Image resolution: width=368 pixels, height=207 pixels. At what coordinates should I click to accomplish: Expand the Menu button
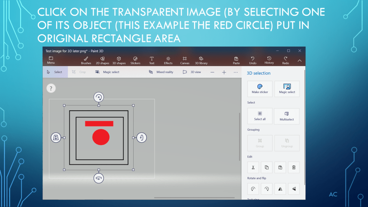coord(51,60)
